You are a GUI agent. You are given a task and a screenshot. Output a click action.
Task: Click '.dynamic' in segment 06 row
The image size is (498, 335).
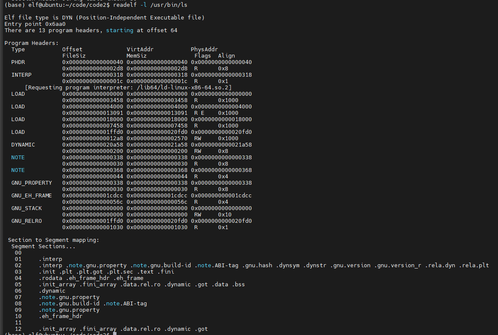(52, 291)
